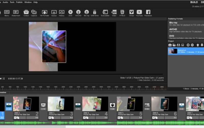Click the Blu-ray toolbar icon
204x128 pixels.
coord(87,13)
